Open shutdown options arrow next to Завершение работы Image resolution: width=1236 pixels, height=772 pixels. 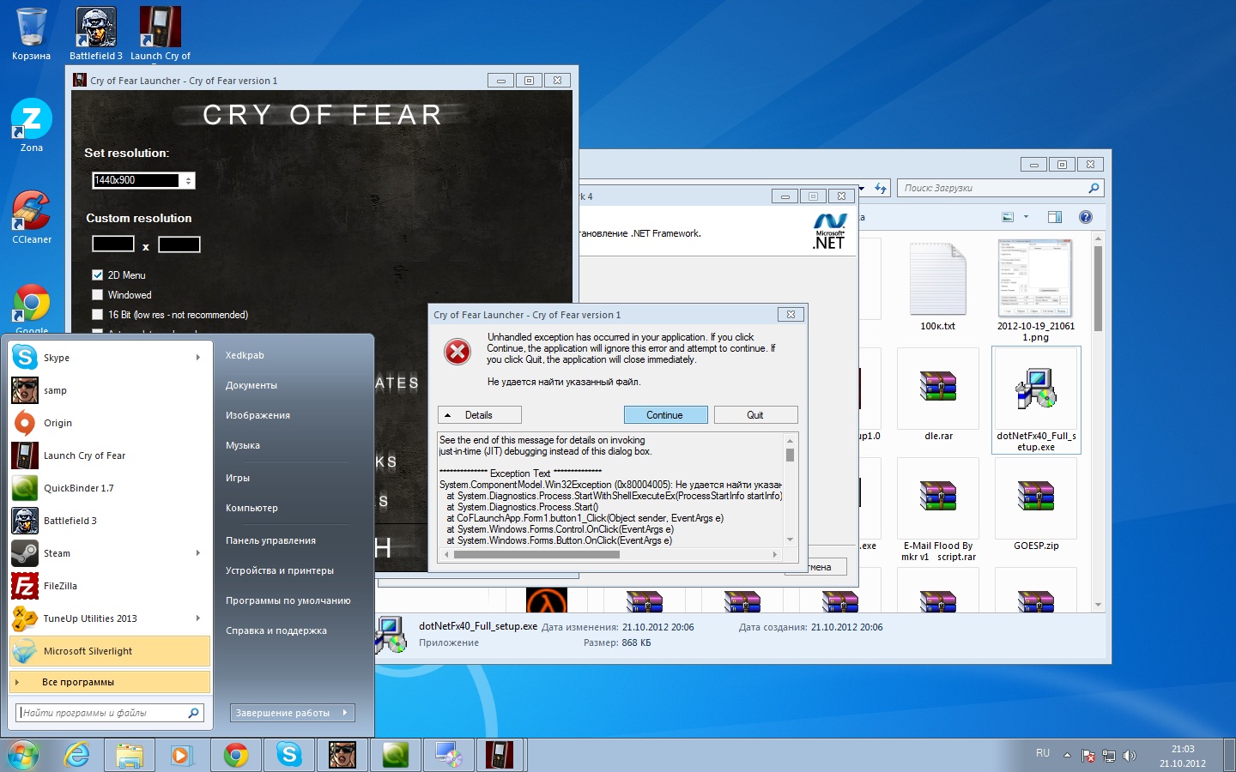(345, 713)
